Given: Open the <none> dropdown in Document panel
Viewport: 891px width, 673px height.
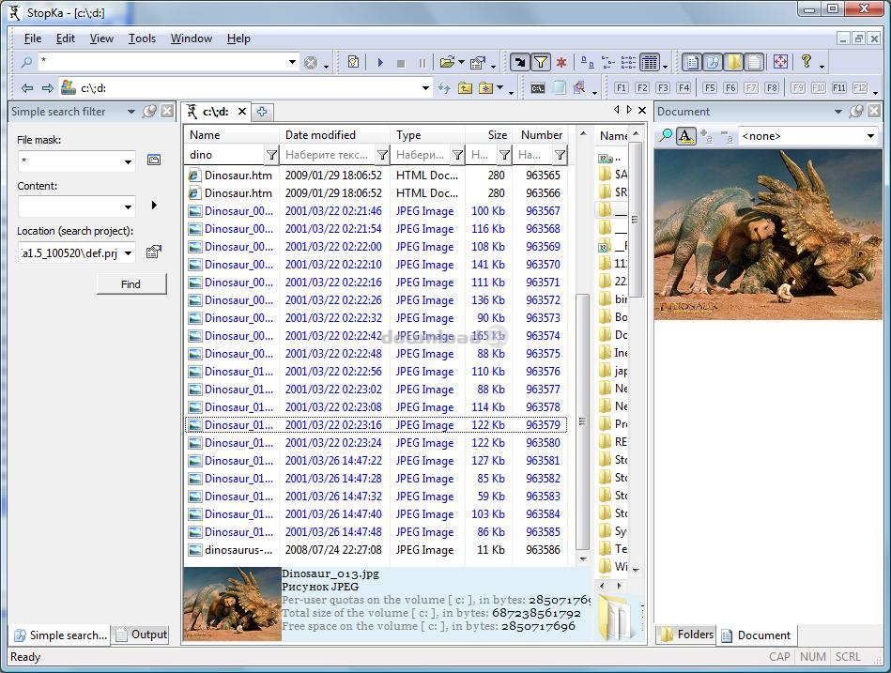Looking at the screenshot, I should 870,136.
